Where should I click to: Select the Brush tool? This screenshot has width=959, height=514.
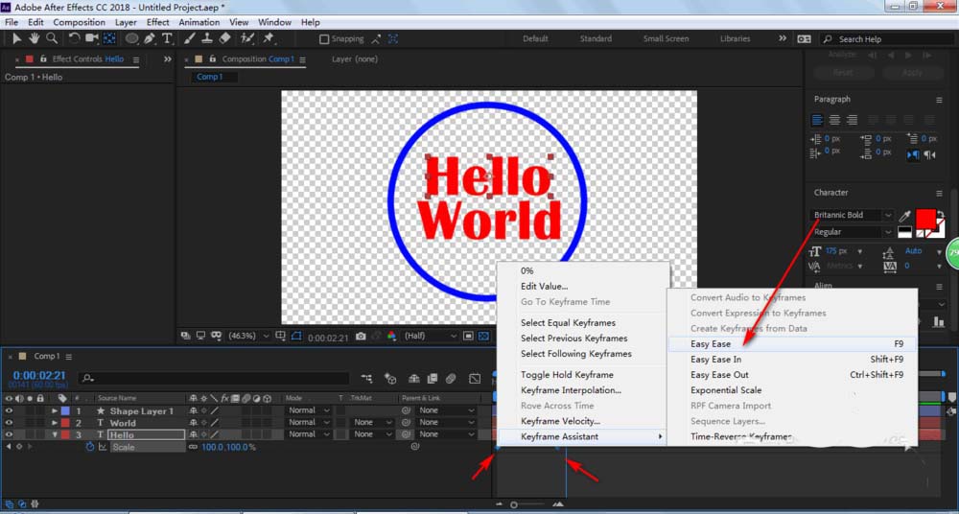click(191, 38)
